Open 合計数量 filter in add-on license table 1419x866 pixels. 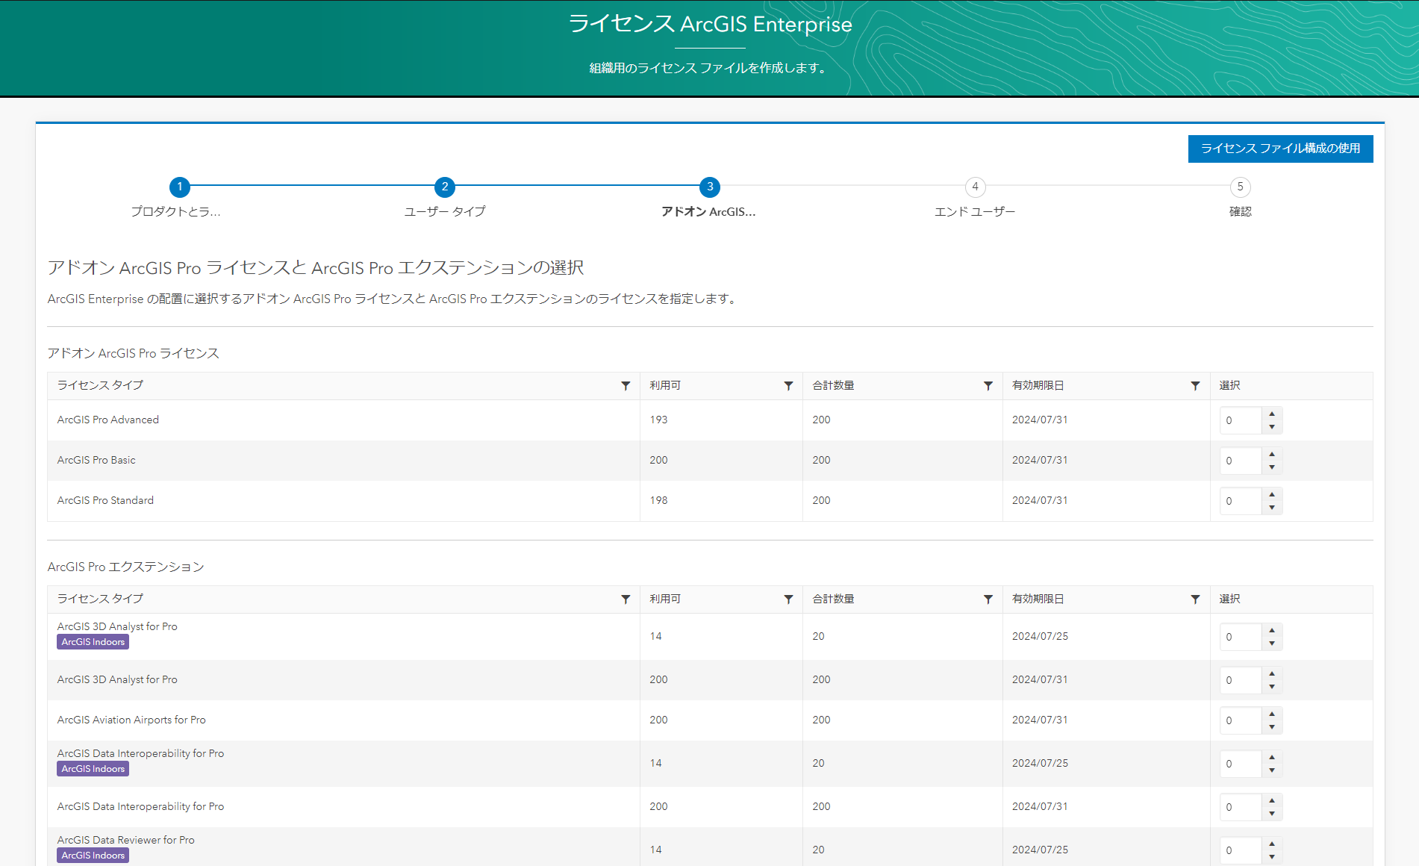click(988, 386)
